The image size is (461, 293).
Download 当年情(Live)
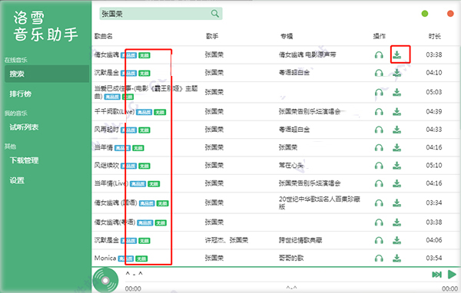tap(397, 183)
